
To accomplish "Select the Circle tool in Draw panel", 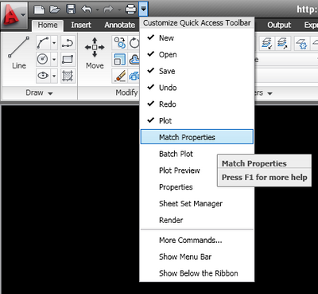I will click(x=43, y=59).
